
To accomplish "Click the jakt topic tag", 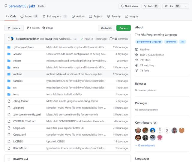I will coord(182,42).
